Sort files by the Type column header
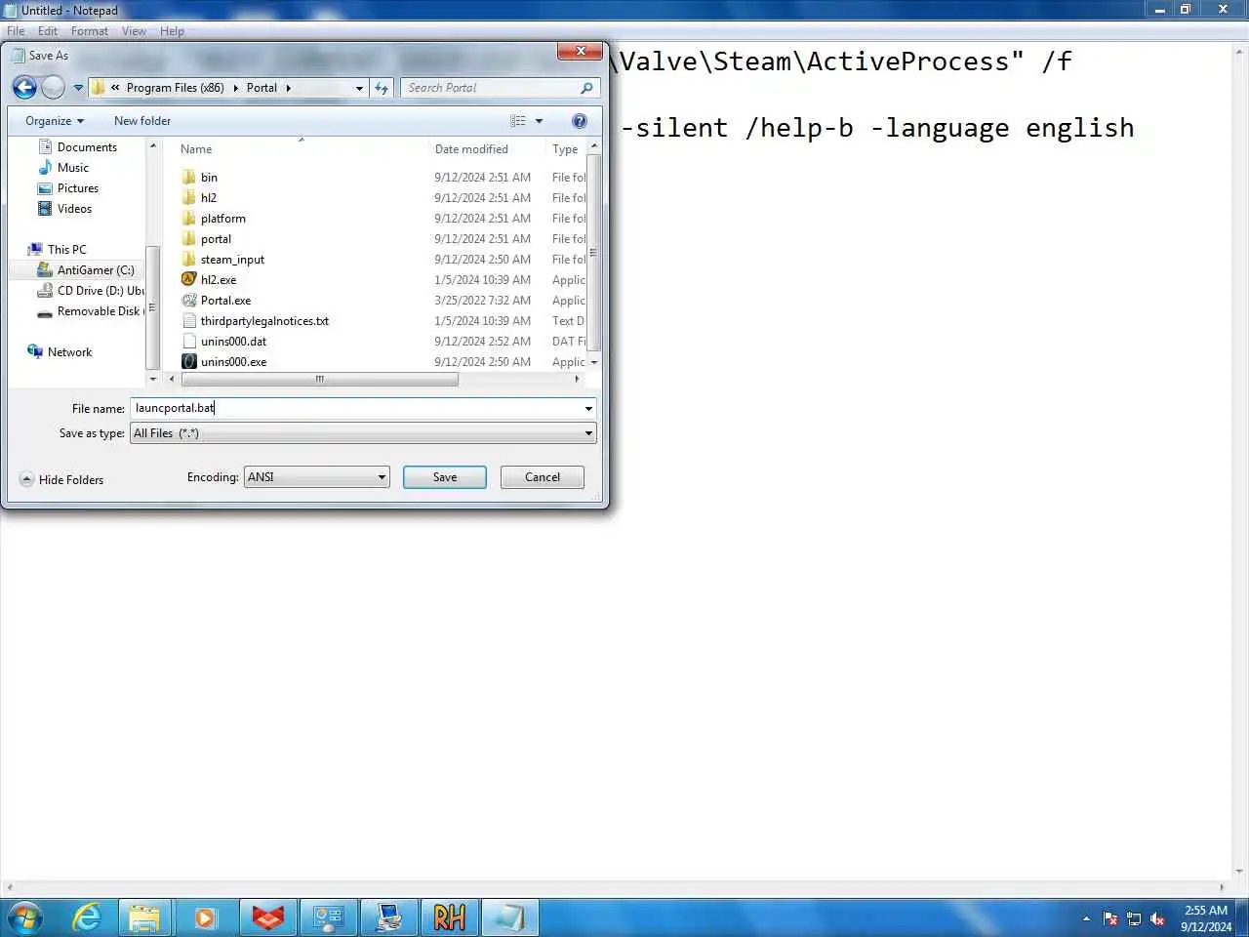This screenshot has width=1249, height=937. point(566,149)
